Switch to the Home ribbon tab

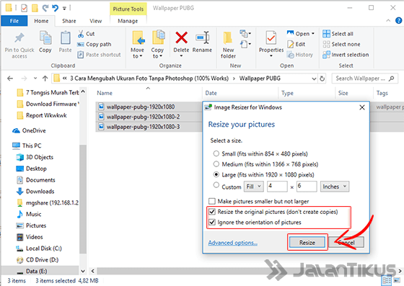[41, 21]
